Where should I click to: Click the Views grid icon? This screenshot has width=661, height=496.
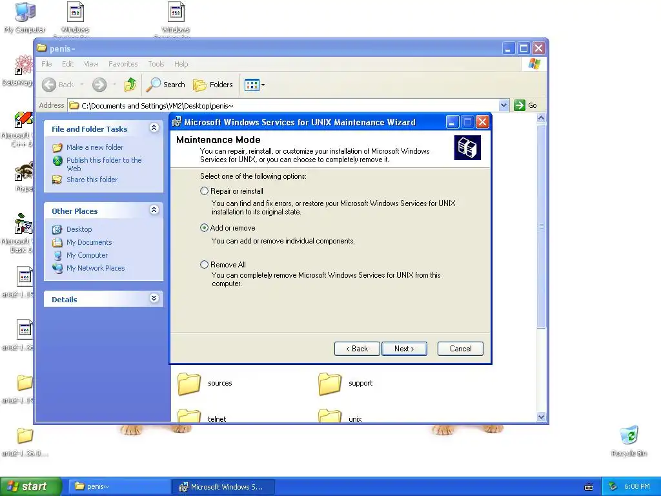[x=252, y=85]
